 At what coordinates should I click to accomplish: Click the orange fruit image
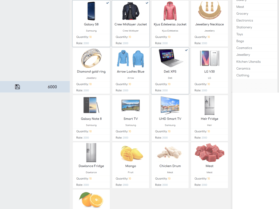91,200
